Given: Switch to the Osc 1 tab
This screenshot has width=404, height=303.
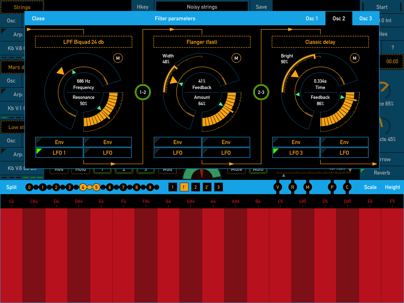Looking at the screenshot, I should tap(312, 18).
